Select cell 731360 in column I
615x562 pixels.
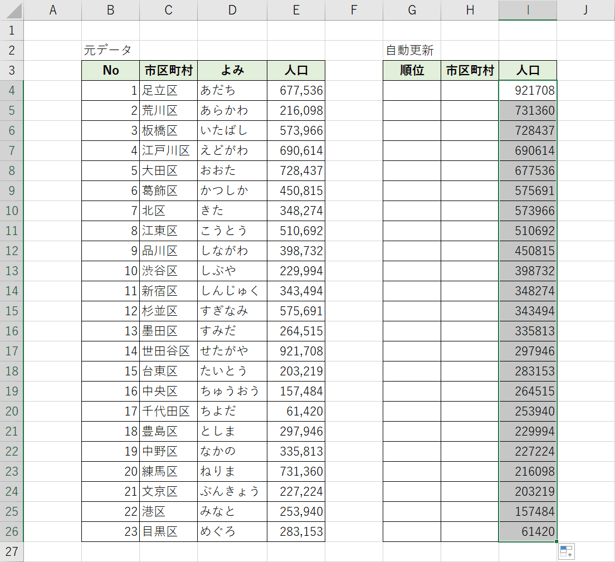tap(528, 110)
